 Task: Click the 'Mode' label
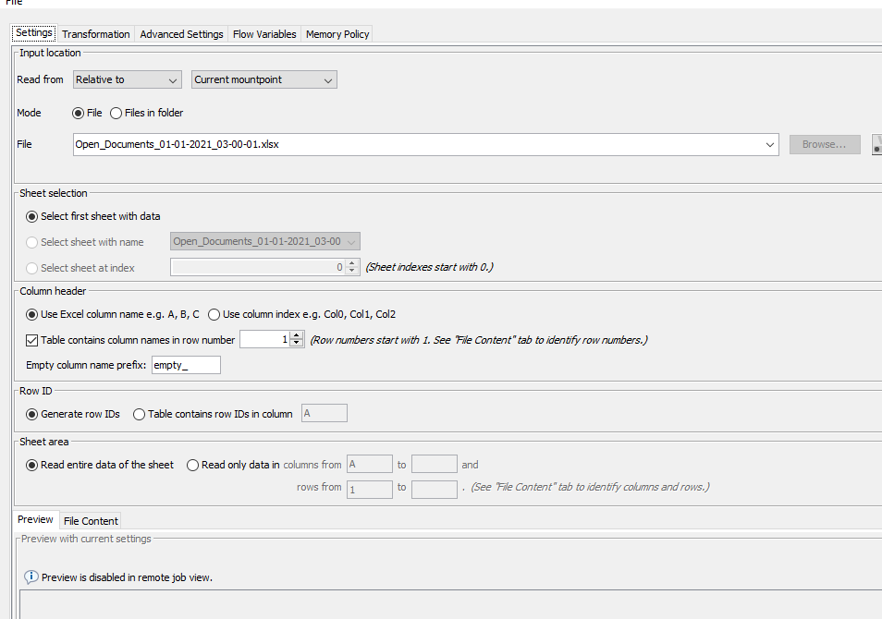pyautogui.click(x=29, y=113)
